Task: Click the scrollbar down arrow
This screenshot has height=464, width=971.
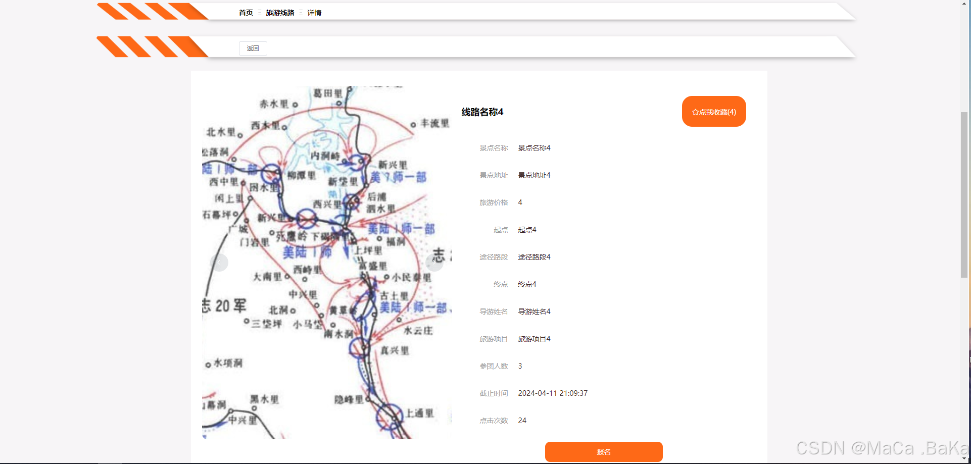Action: click(x=964, y=459)
